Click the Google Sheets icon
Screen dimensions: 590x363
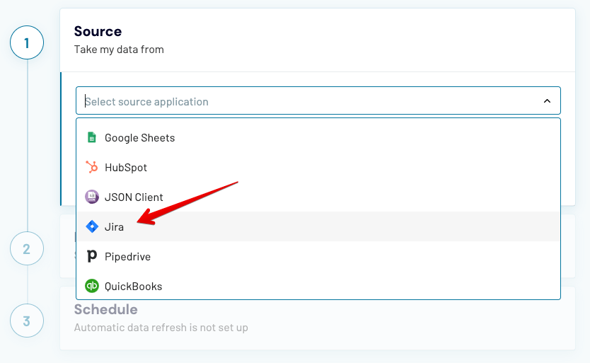click(x=91, y=138)
